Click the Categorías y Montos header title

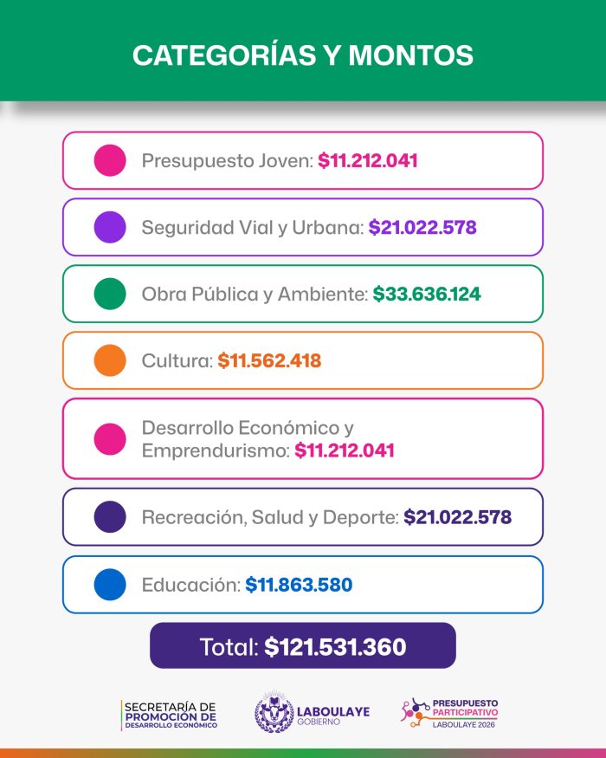(303, 55)
